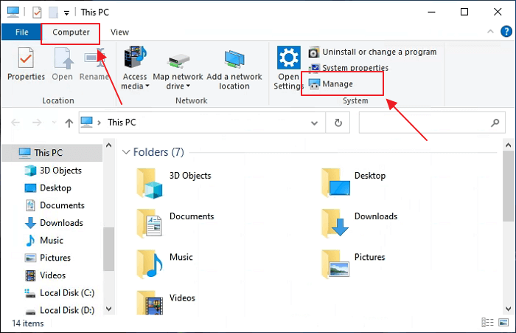Screen dimensions: 516x333
Task: Click the navigation pane scroll up arrow
Action: click(109, 145)
